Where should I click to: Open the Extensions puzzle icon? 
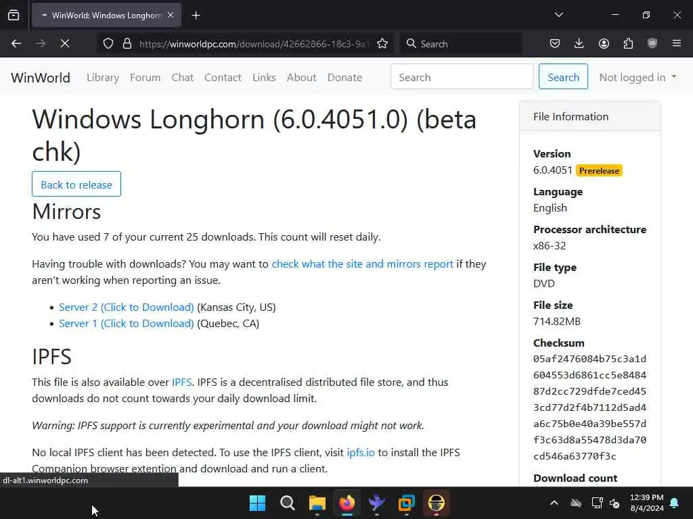tap(628, 43)
